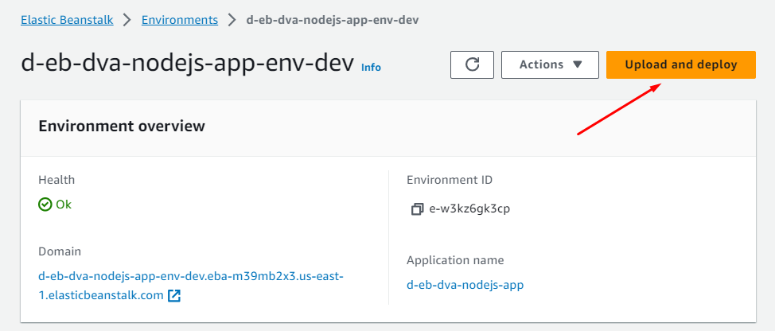The width and height of the screenshot is (775, 331).
Task: Navigate to Environments breadcrumb link
Action: click(x=179, y=20)
